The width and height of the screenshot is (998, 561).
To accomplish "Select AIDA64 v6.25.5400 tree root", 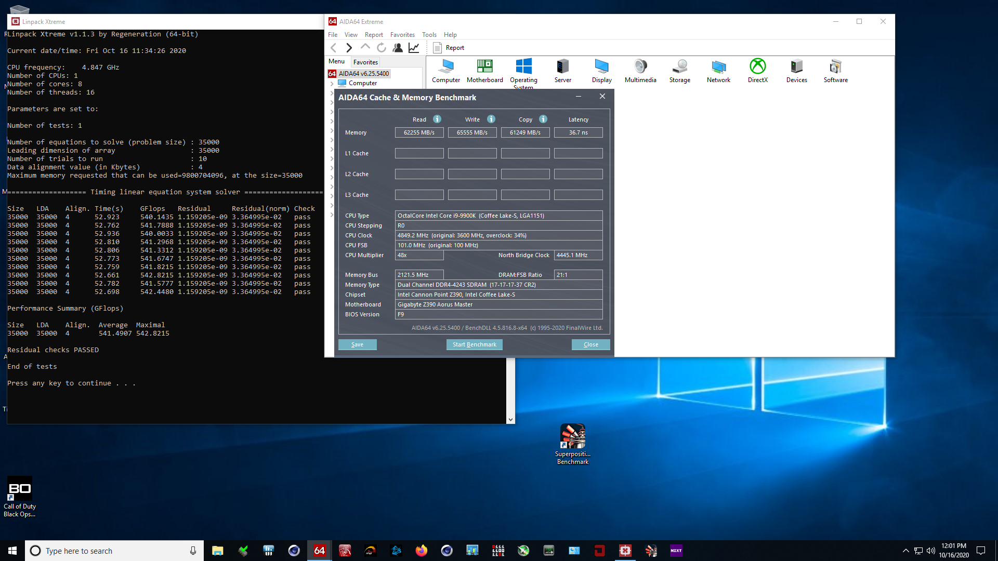I will [x=359, y=74].
